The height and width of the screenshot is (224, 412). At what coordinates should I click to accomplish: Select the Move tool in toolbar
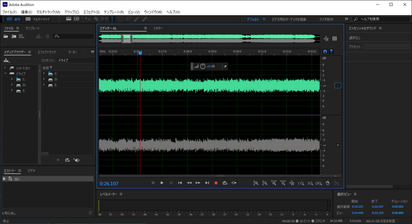click(88, 19)
